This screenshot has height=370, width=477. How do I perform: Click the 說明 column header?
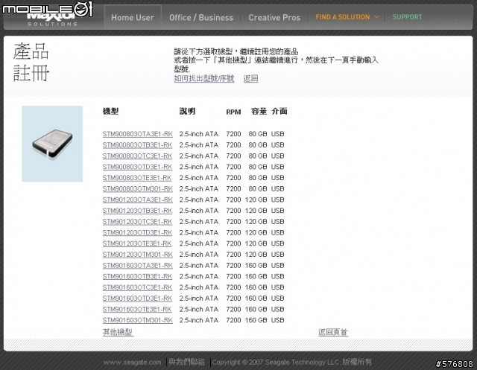tap(187, 112)
